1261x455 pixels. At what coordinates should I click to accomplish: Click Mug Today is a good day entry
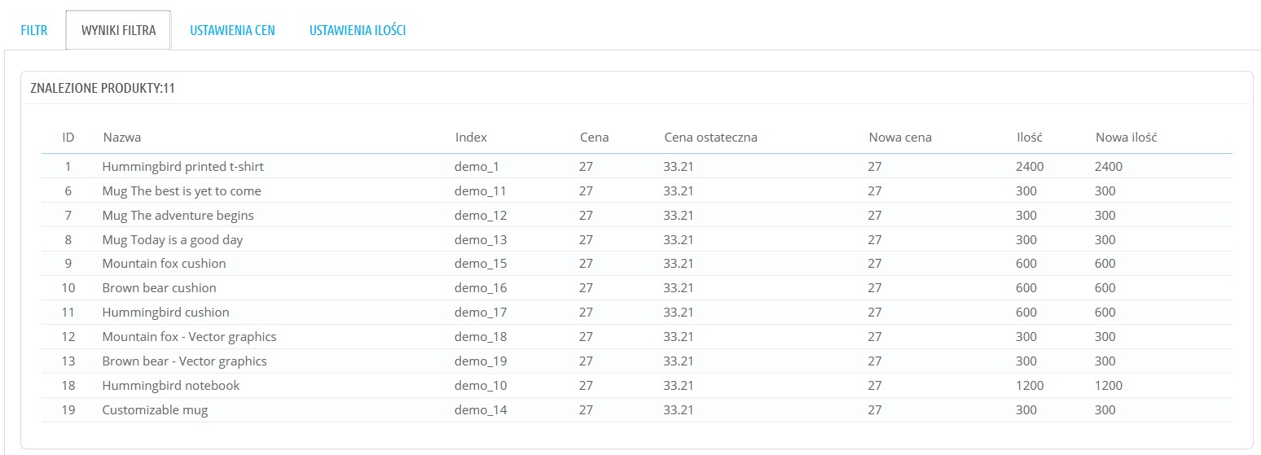click(172, 240)
